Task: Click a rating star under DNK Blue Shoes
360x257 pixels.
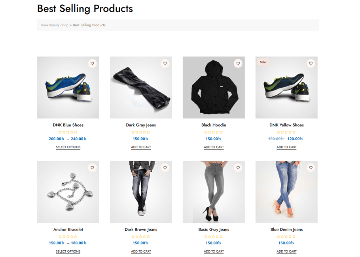Action: [x=68, y=132]
